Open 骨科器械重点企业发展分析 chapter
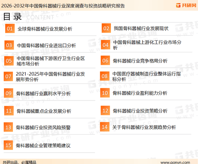The image size is (198, 164). pos(44,111)
